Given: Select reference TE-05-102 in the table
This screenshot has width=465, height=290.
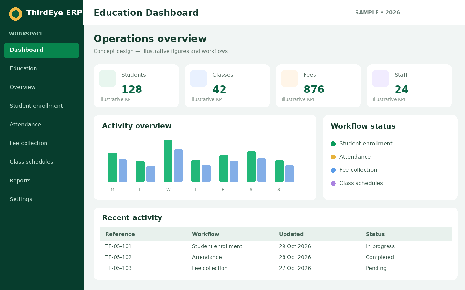Looking at the screenshot, I should tap(119, 257).
